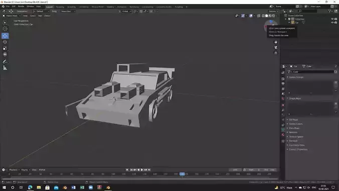
Task: Hide the Collection in viewport eye icon
Action: tap(332, 19)
